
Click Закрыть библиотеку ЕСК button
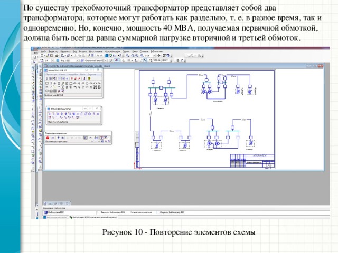(x=112, y=212)
